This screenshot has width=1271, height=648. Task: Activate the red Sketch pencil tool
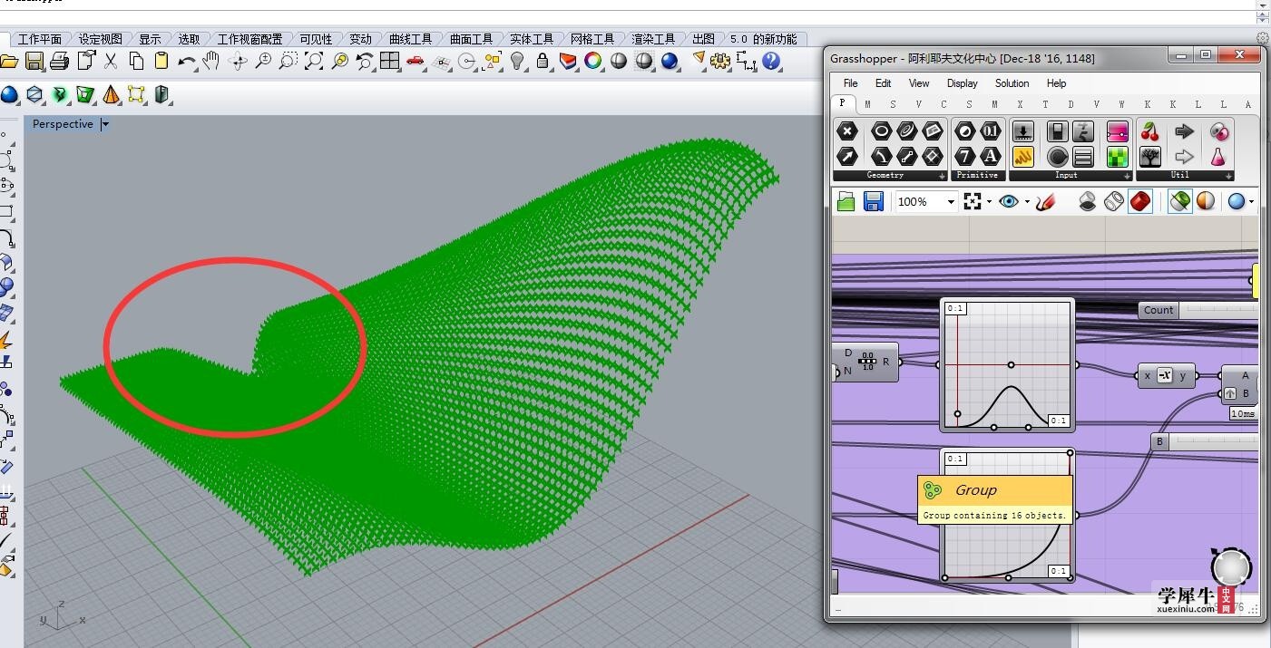1046,202
